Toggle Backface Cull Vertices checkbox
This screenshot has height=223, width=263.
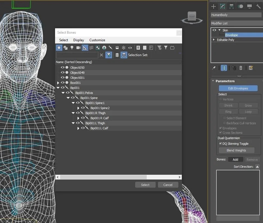tap(224, 123)
